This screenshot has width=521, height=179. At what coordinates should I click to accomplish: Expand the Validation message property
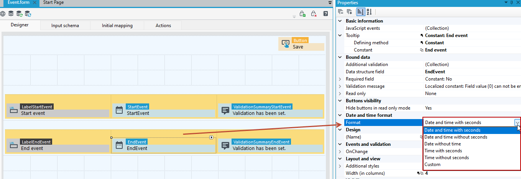click(x=340, y=86)
